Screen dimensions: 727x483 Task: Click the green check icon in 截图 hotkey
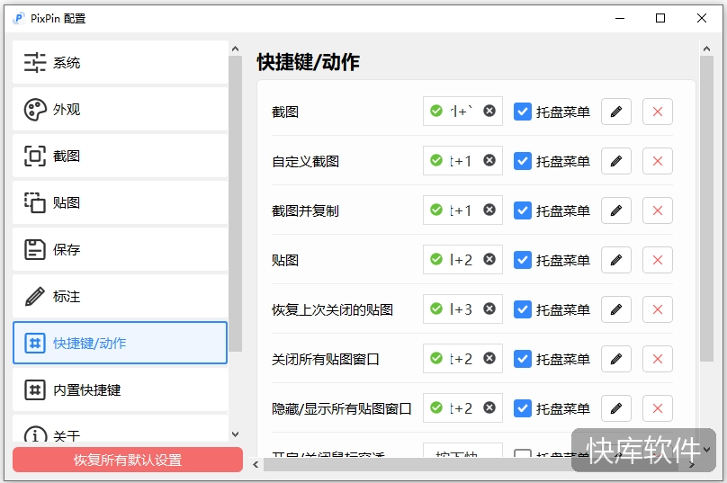pyautogui.click(x=436, y=111)
